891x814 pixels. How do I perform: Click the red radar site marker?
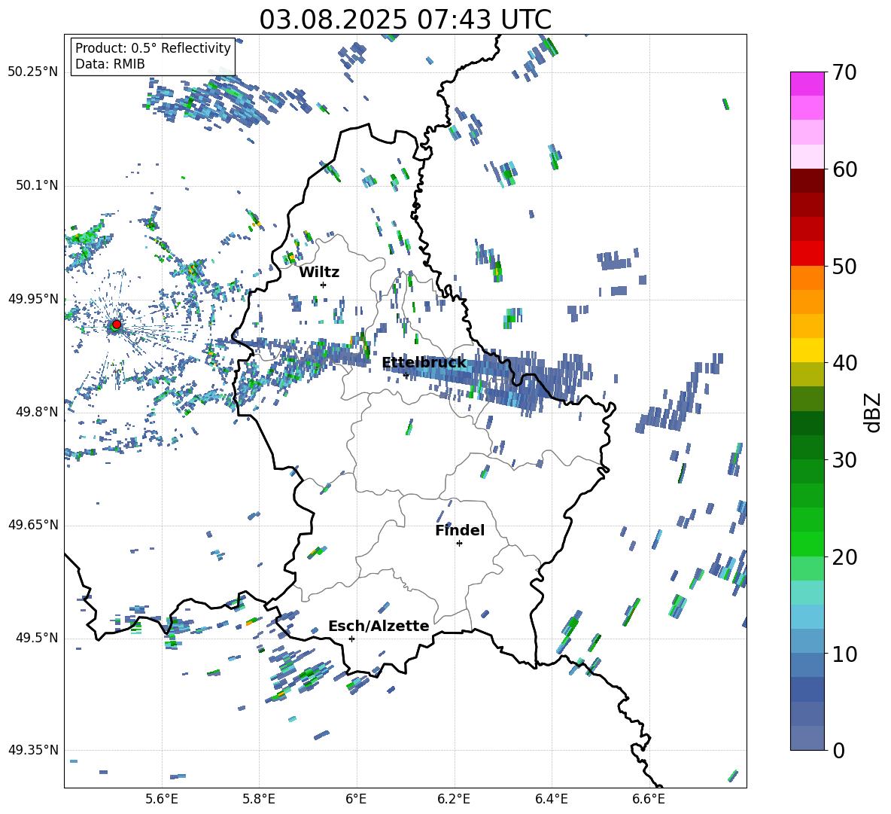[x=116, y=325]
